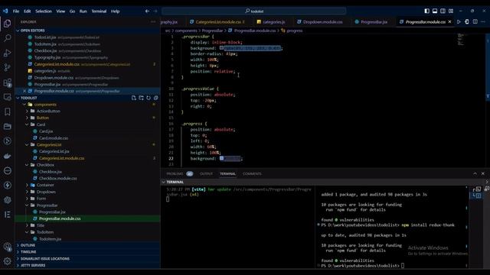Open the Selection menu
This screenshot has width=490, height=275.
(44, 11)
